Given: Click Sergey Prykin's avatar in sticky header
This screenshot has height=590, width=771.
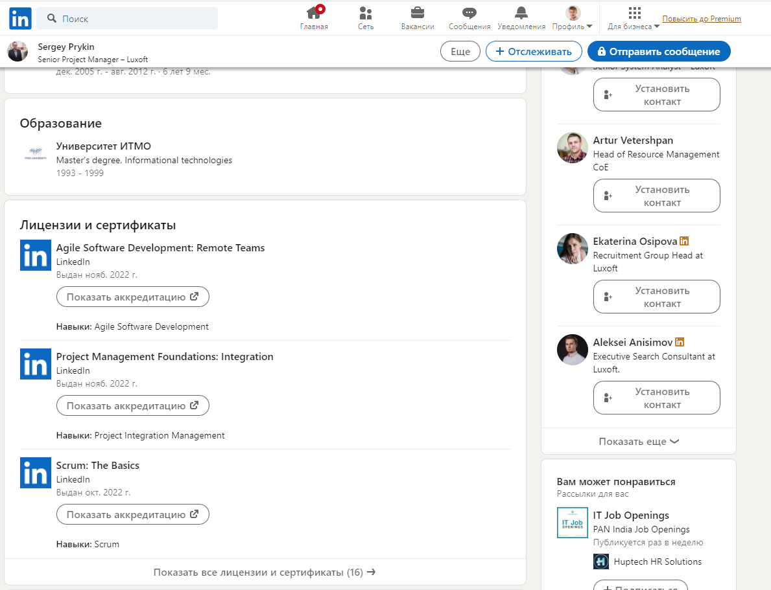Looking at the screenshot, I should tap(18, 51).
